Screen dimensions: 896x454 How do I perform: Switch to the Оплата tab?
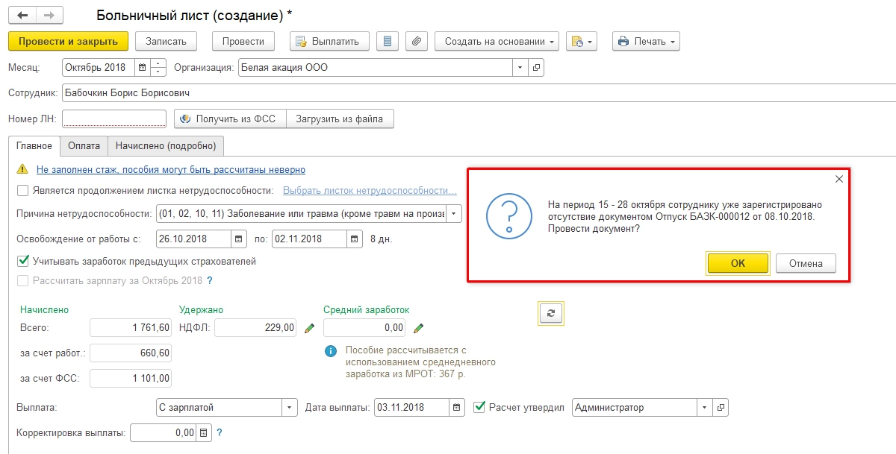(84, 146)
